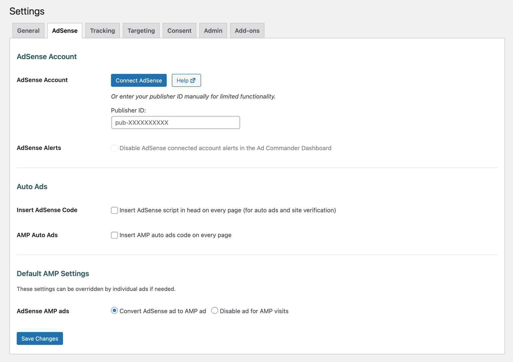The width and height of the screenshot is (513, 362).
Task: Open the General settings tab
Action: 28,30
